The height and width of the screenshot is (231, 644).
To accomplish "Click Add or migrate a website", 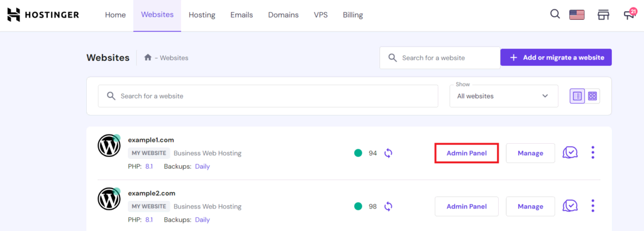I will (556, 57).
